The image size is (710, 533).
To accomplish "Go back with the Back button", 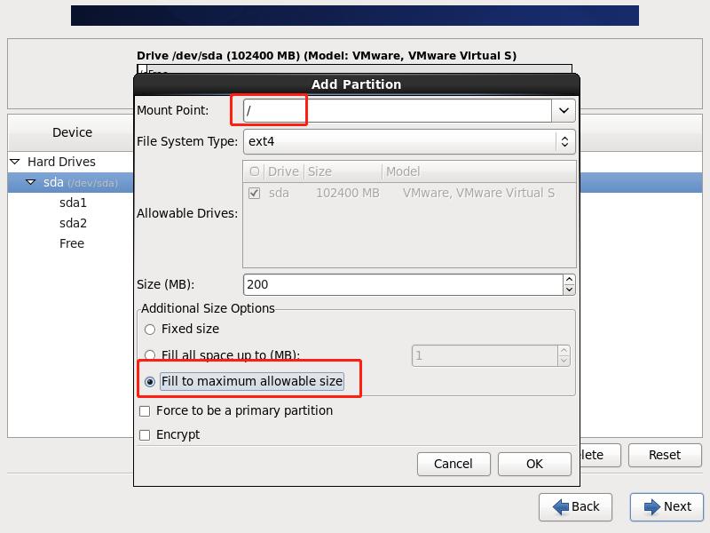I will 575,506.
